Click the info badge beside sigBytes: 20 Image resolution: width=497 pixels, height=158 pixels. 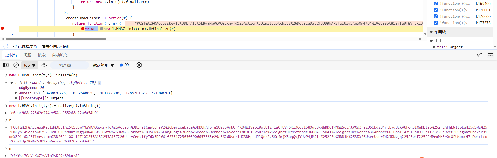point(100,83)
